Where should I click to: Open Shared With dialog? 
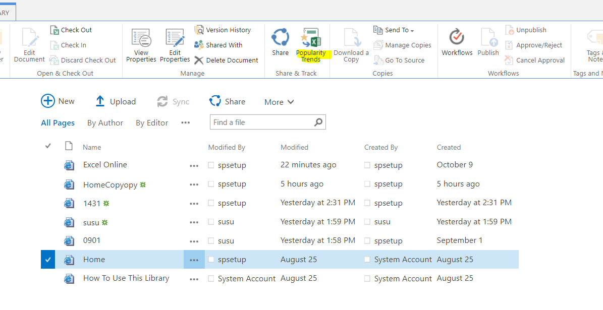[218, 45]
